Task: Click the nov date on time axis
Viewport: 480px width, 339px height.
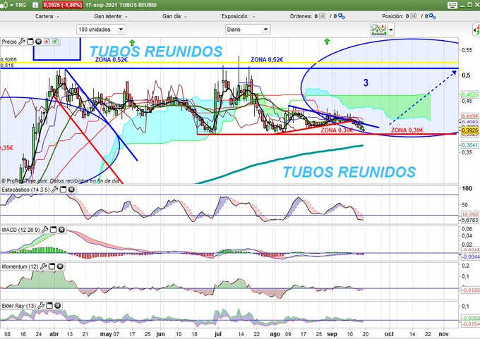Action: (443, 334)
